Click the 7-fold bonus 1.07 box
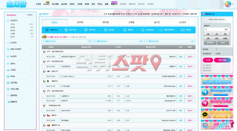 (x=170, y=41)
